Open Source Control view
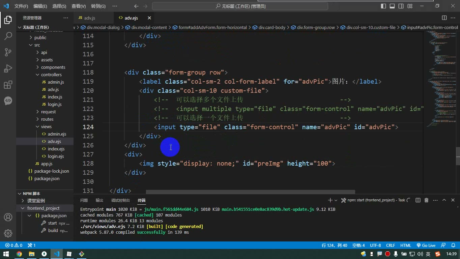460x259 pixels. [8, 52]
